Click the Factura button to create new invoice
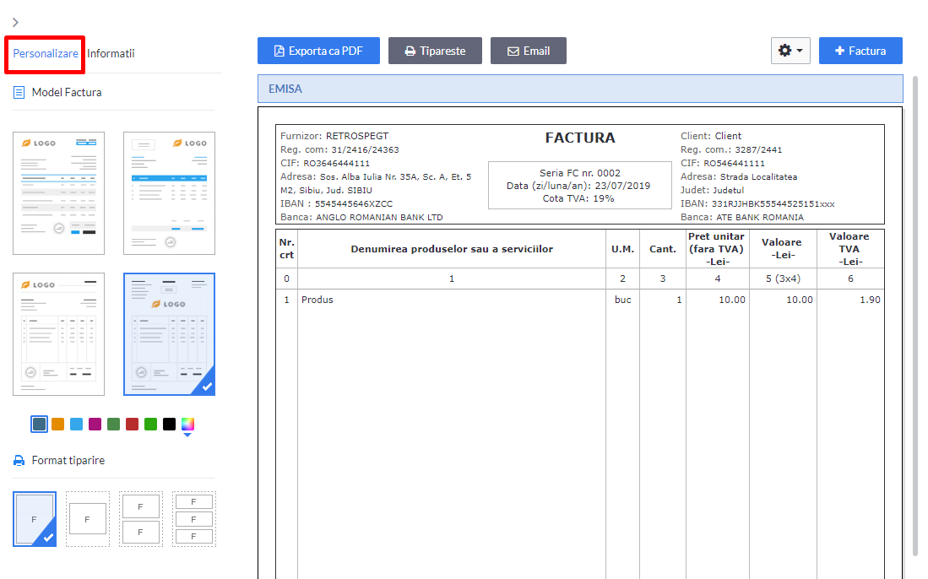 tap(860, 51)
